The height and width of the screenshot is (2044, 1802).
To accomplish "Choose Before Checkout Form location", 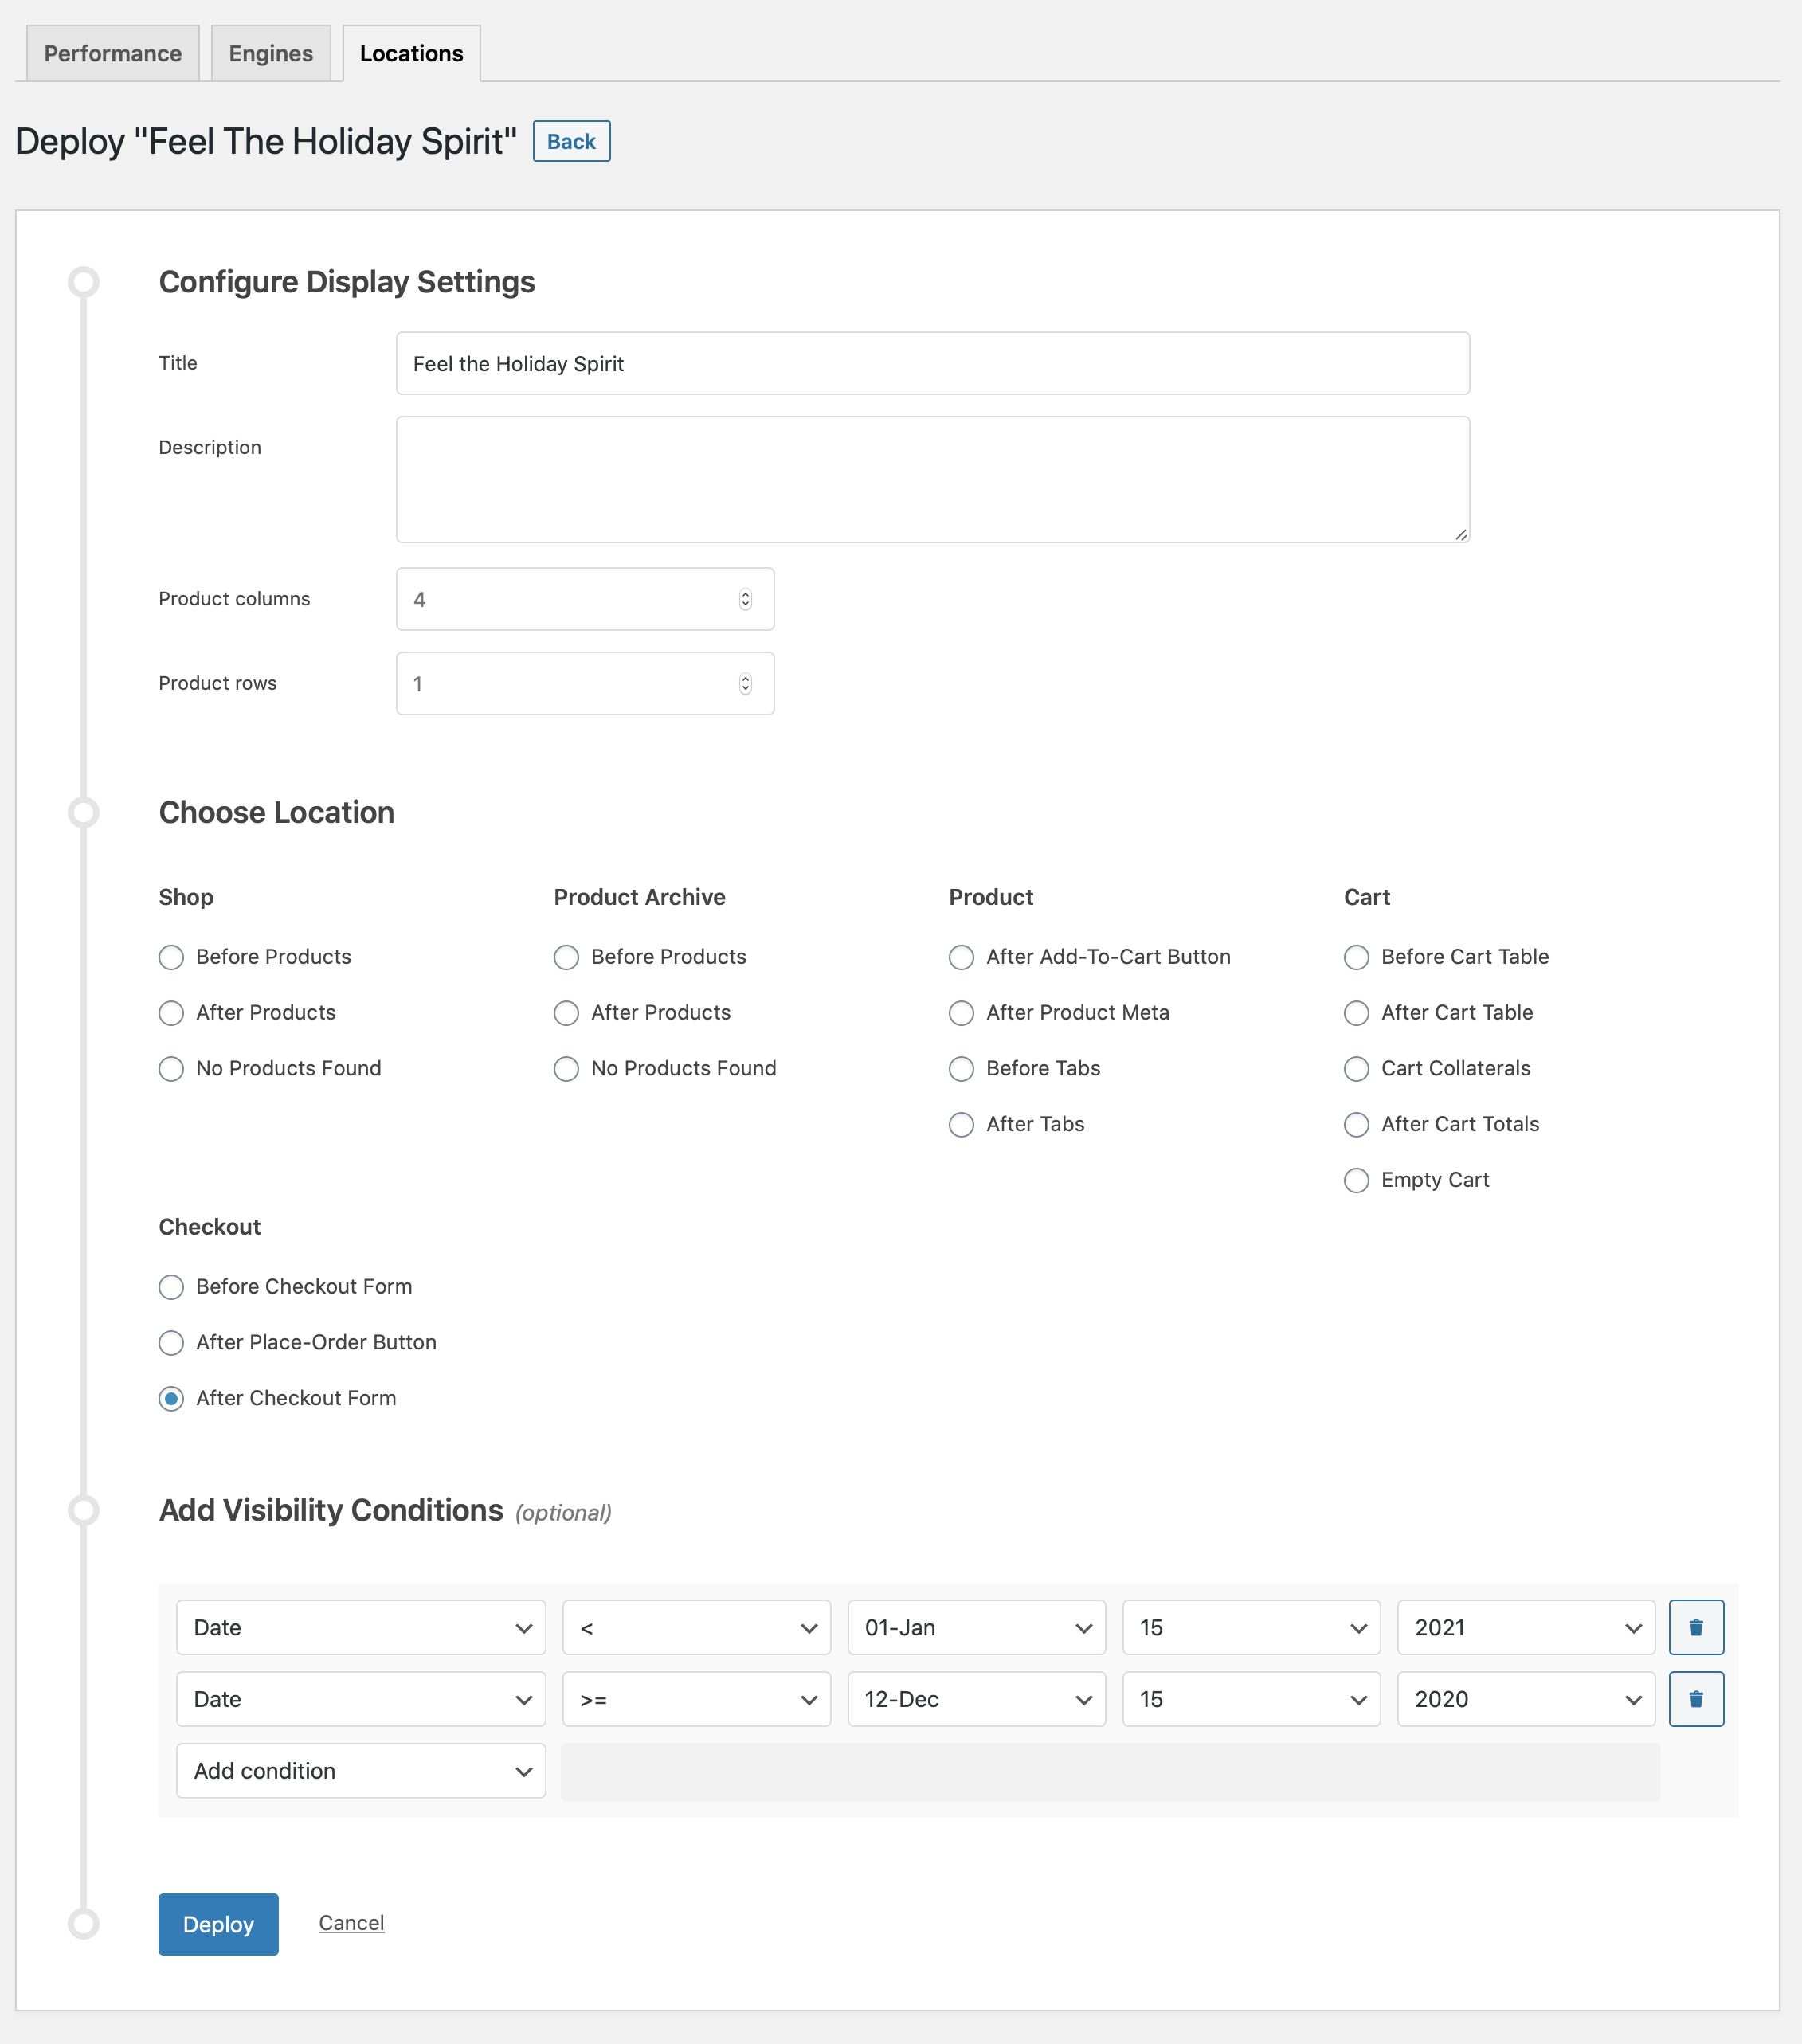I will (x=171, y=1287).
